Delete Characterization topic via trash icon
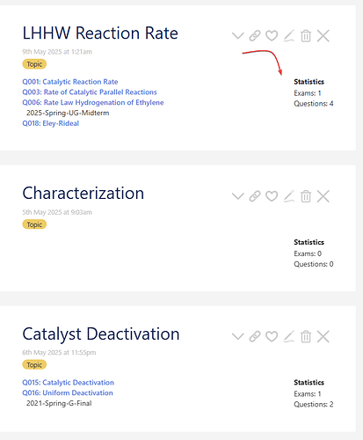Screen dimensions: 363x440 point(306,196)
